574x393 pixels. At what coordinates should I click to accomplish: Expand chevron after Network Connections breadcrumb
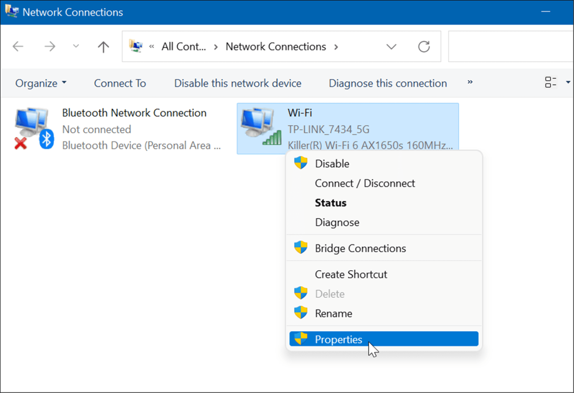(x=336, y=47)
